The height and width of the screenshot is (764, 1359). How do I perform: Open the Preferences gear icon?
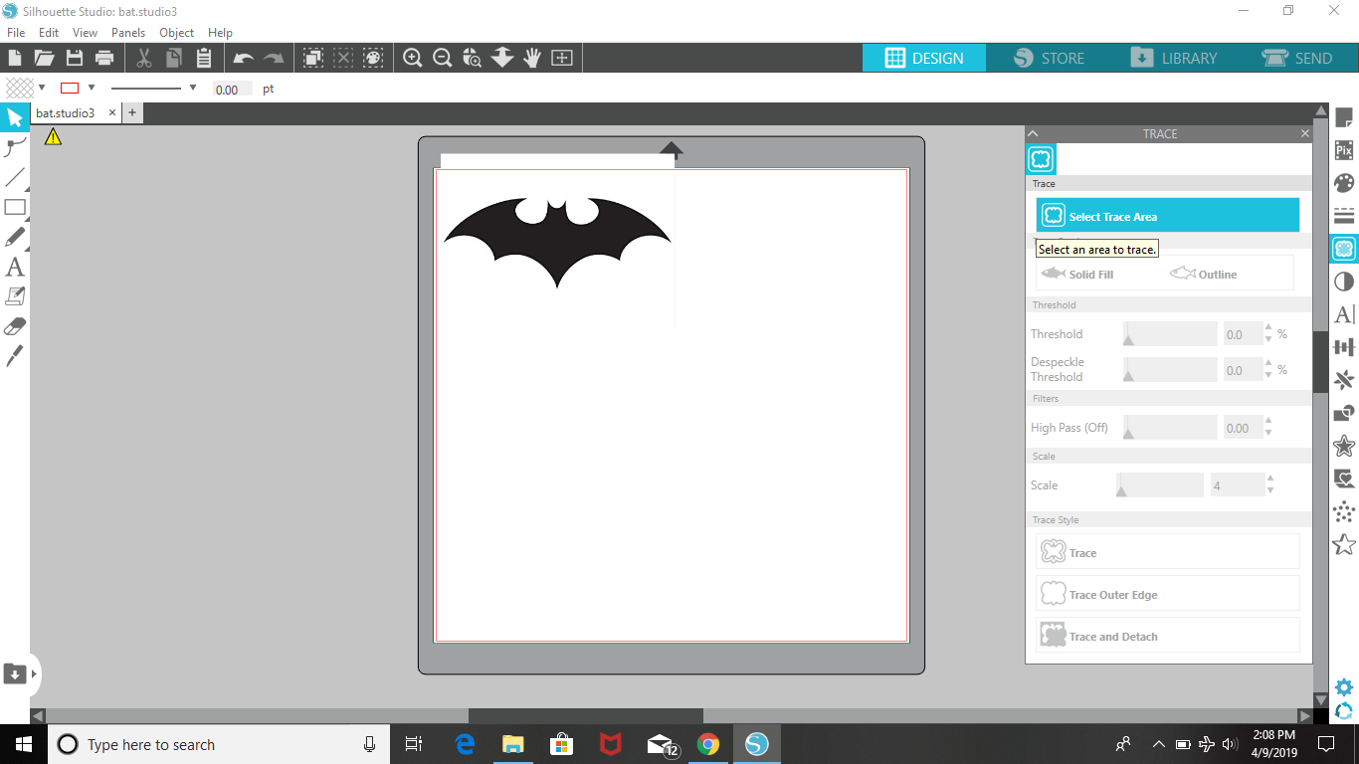1344,687
